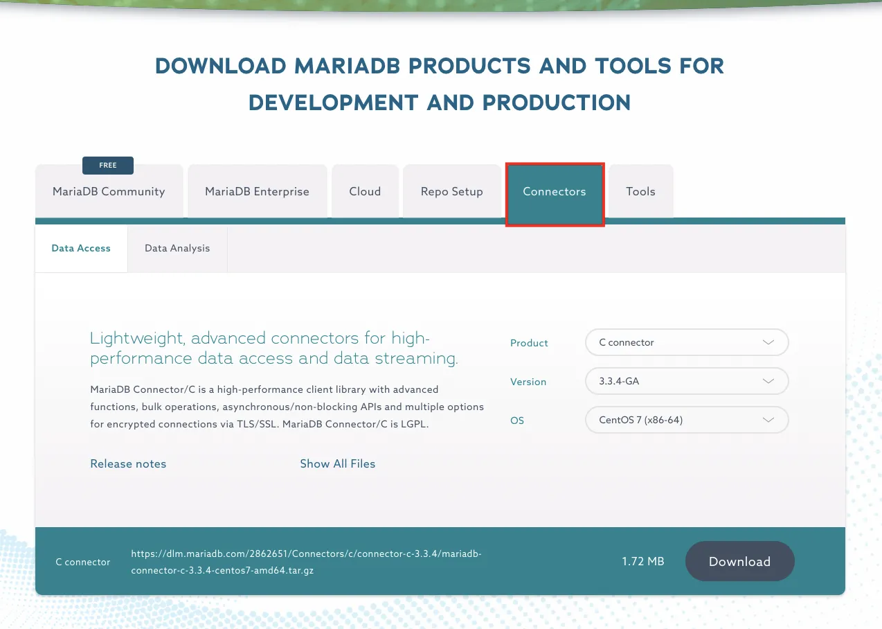The height and width of the screenshot is (629, 882).
Task: Click the Download MariaDB Products page title
Action: (x=440, y=85)
